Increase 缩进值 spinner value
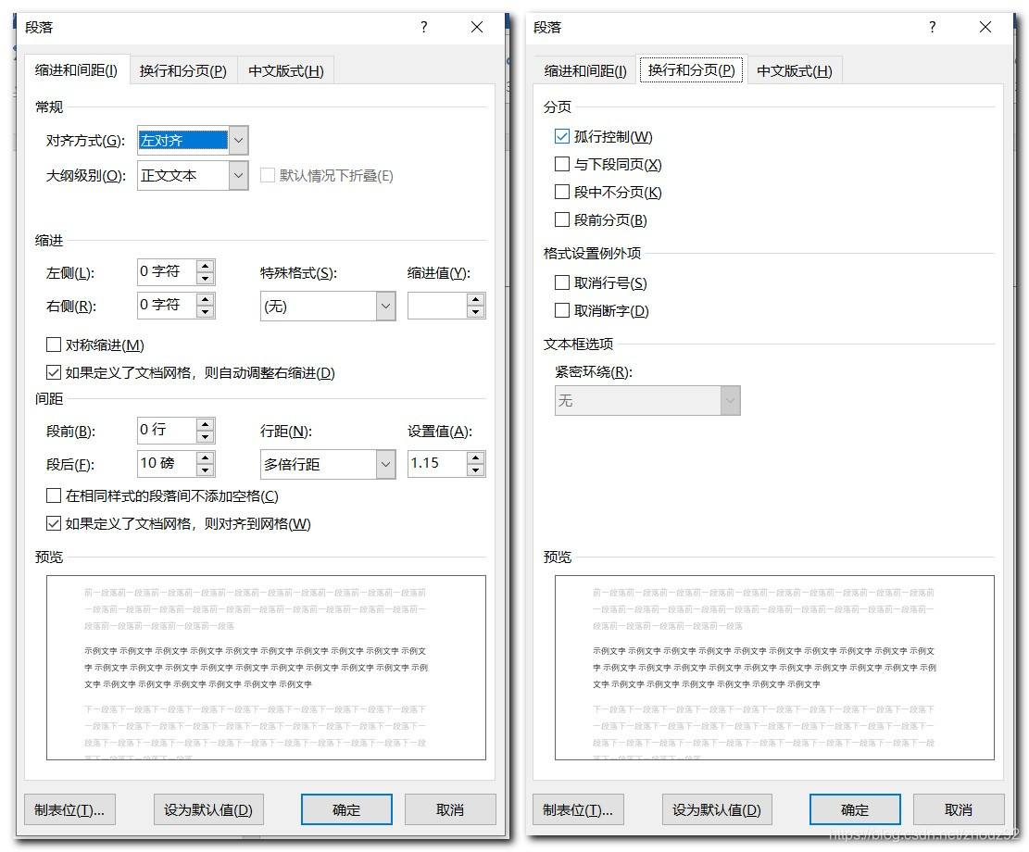1029x852 pixels. [x=476, y=300]
